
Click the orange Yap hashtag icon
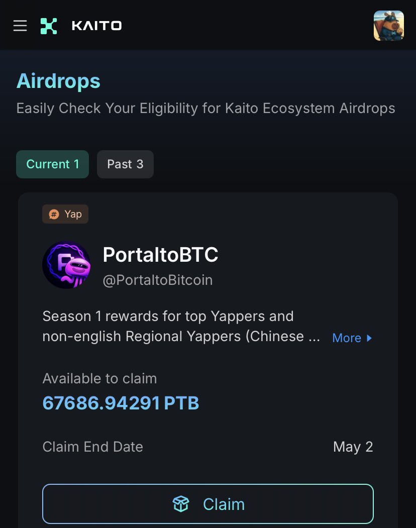click(54, 214)
